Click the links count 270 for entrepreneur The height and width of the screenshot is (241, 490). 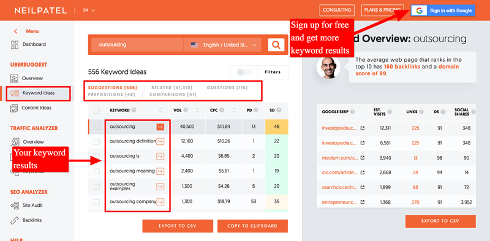coord(415,202)
